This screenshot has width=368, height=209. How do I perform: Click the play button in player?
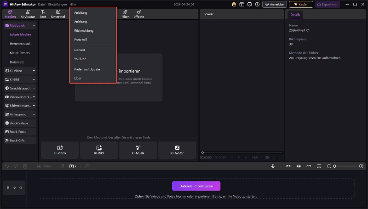[239, 158]
